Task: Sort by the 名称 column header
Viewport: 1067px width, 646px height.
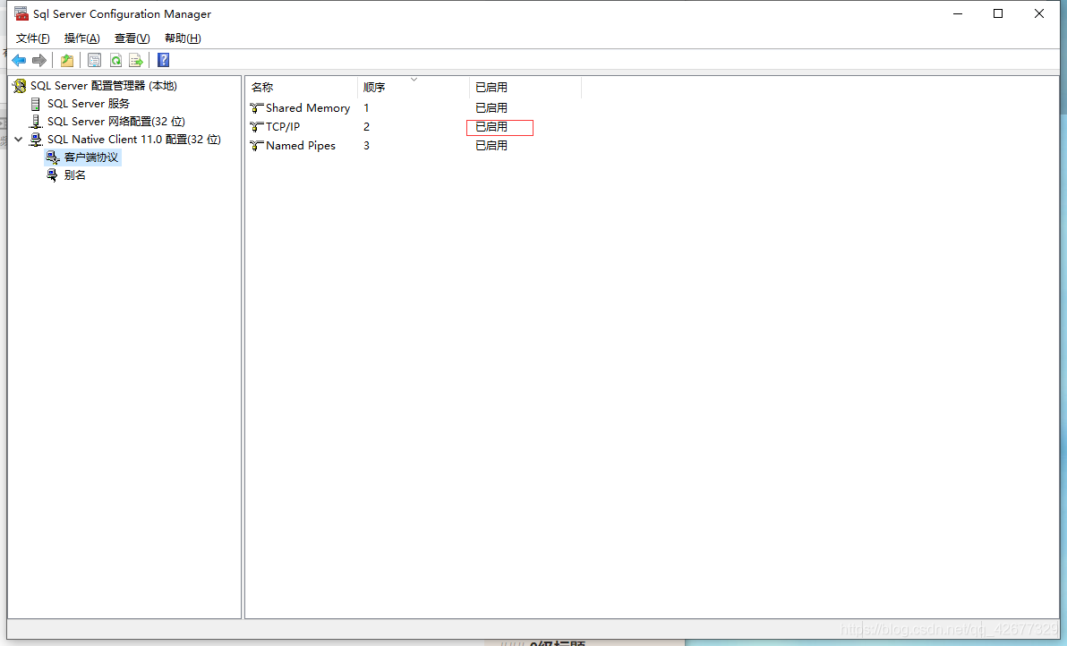Action: [302, 87]
